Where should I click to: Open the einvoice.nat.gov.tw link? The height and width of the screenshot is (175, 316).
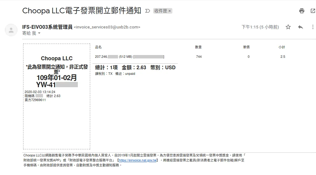tap(137, 160)
